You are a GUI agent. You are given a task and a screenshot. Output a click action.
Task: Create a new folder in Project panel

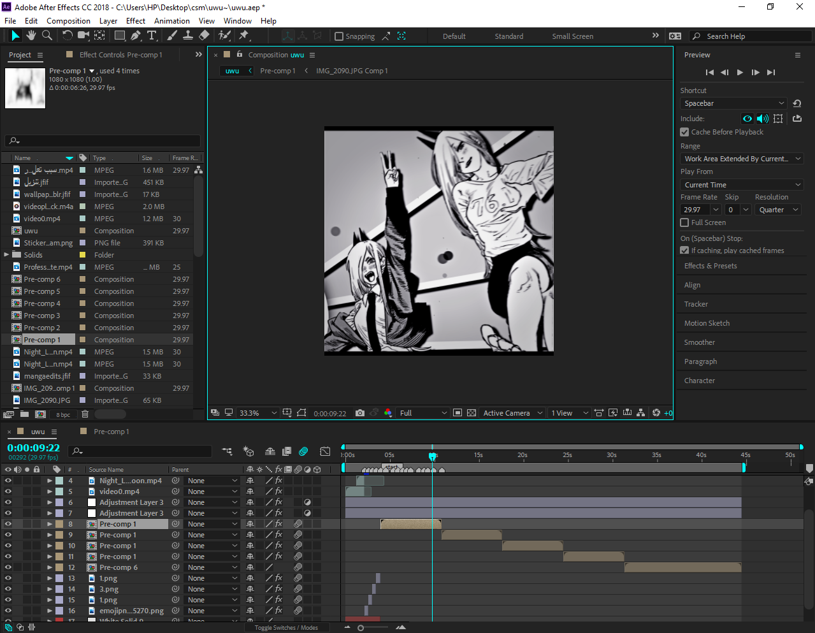tap(24, 414)
